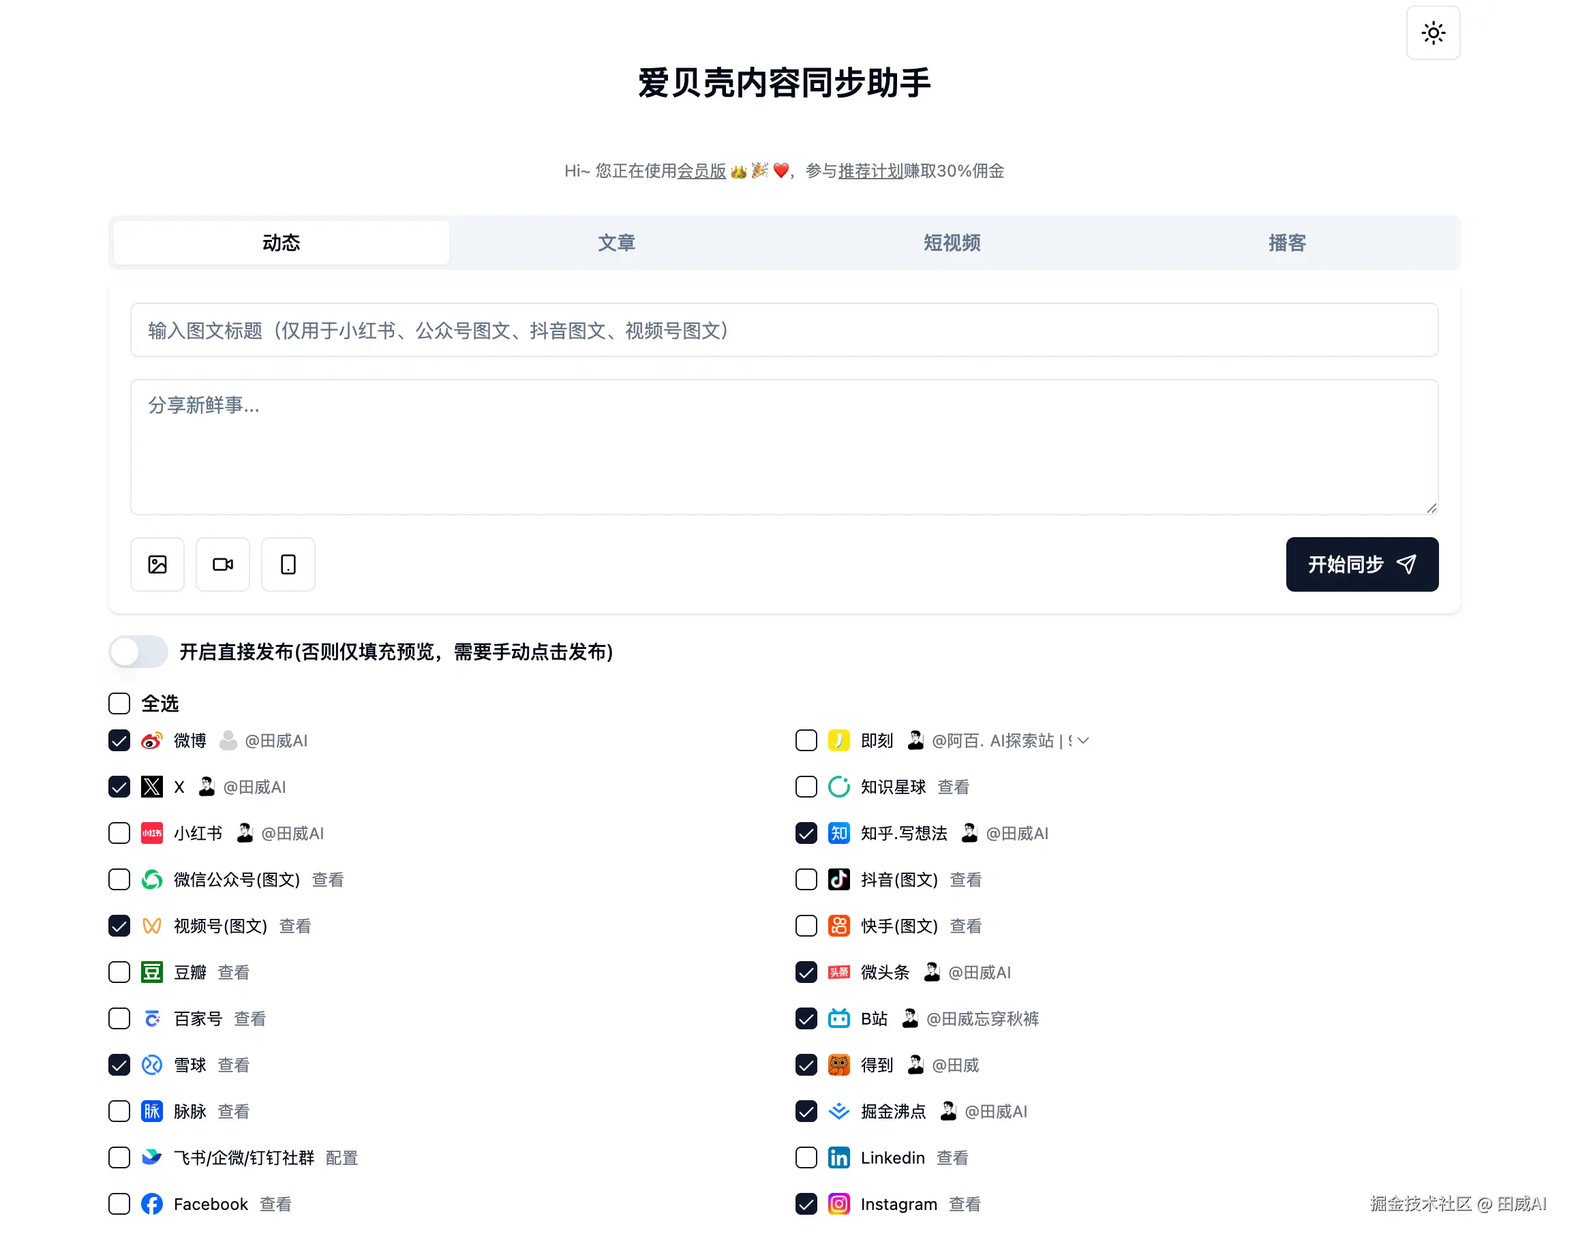This screenshot has height=1242, width=1576.
Task: Click the 开始同步 button
Action: 1361,564
